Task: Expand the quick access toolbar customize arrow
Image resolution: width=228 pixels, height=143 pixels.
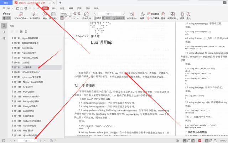Action: pos(38,9)
